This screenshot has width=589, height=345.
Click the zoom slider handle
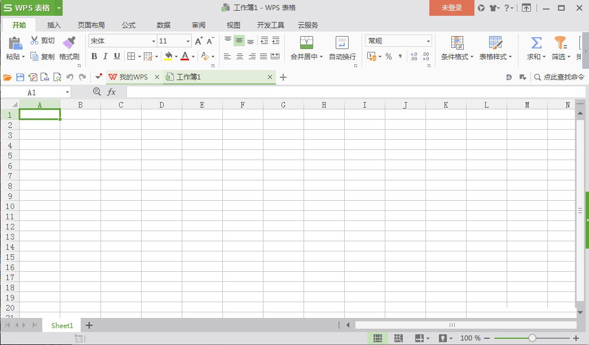[x=532, y=338]
